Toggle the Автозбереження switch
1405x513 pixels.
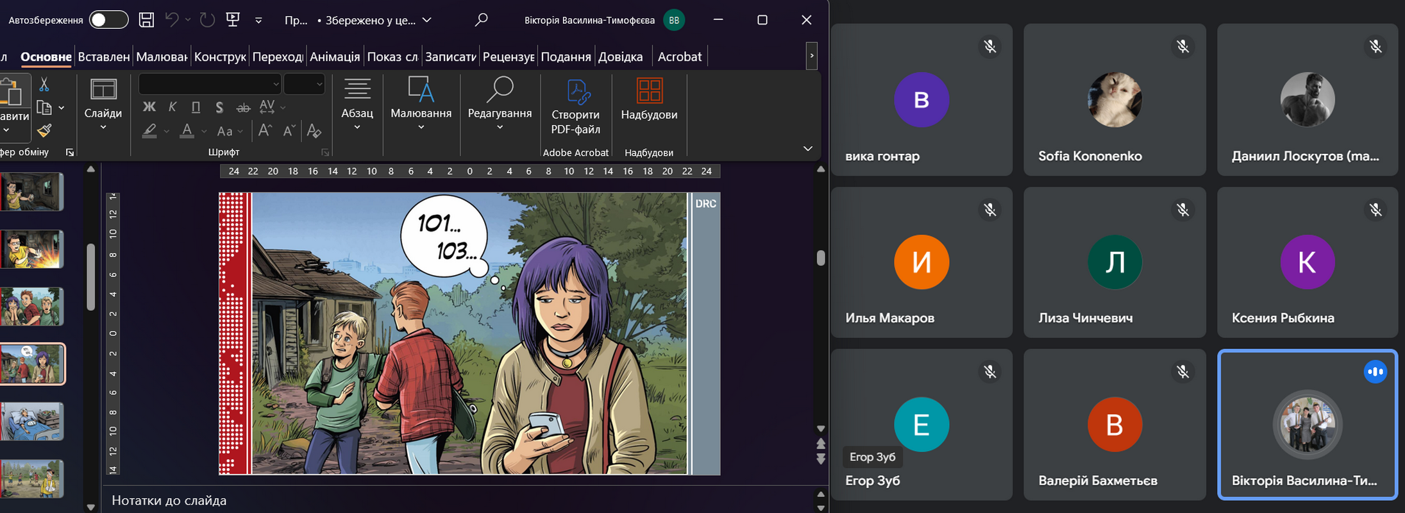tap(108, 20)
